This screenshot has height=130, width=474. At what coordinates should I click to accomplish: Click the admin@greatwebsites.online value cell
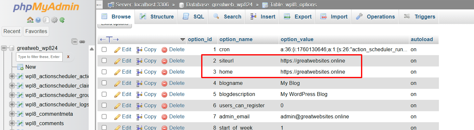(315, 116)
